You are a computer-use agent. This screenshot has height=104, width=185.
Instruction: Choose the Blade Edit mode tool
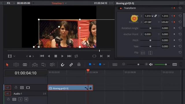point(25,65)
